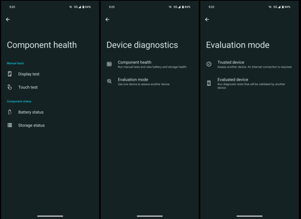Tap back arrow on Device diagnostics screen
This screenshot has width=301, height=219.
coord(108,20)
